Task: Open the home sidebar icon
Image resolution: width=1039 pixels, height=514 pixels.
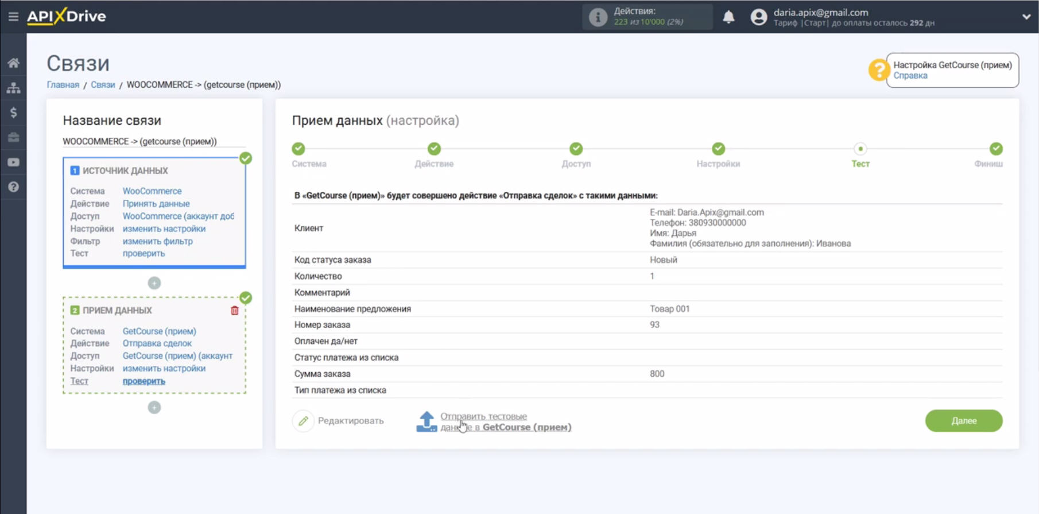Action: click(x=13, y=63)
